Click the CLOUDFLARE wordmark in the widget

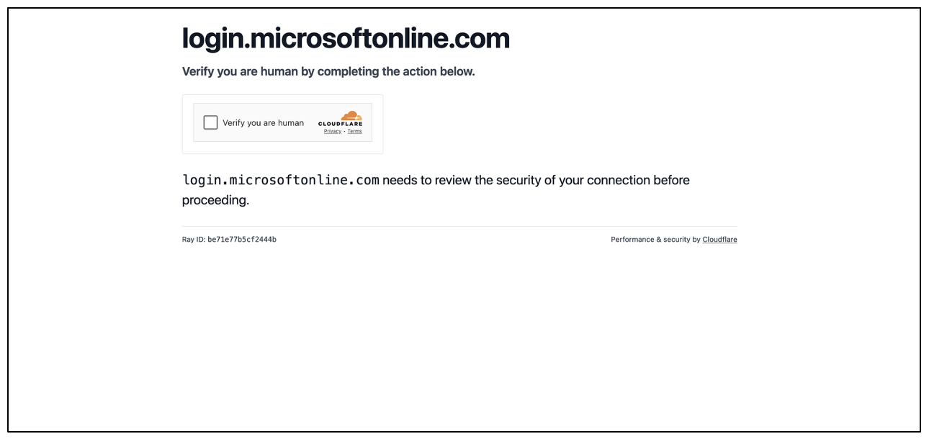(340, 124)
